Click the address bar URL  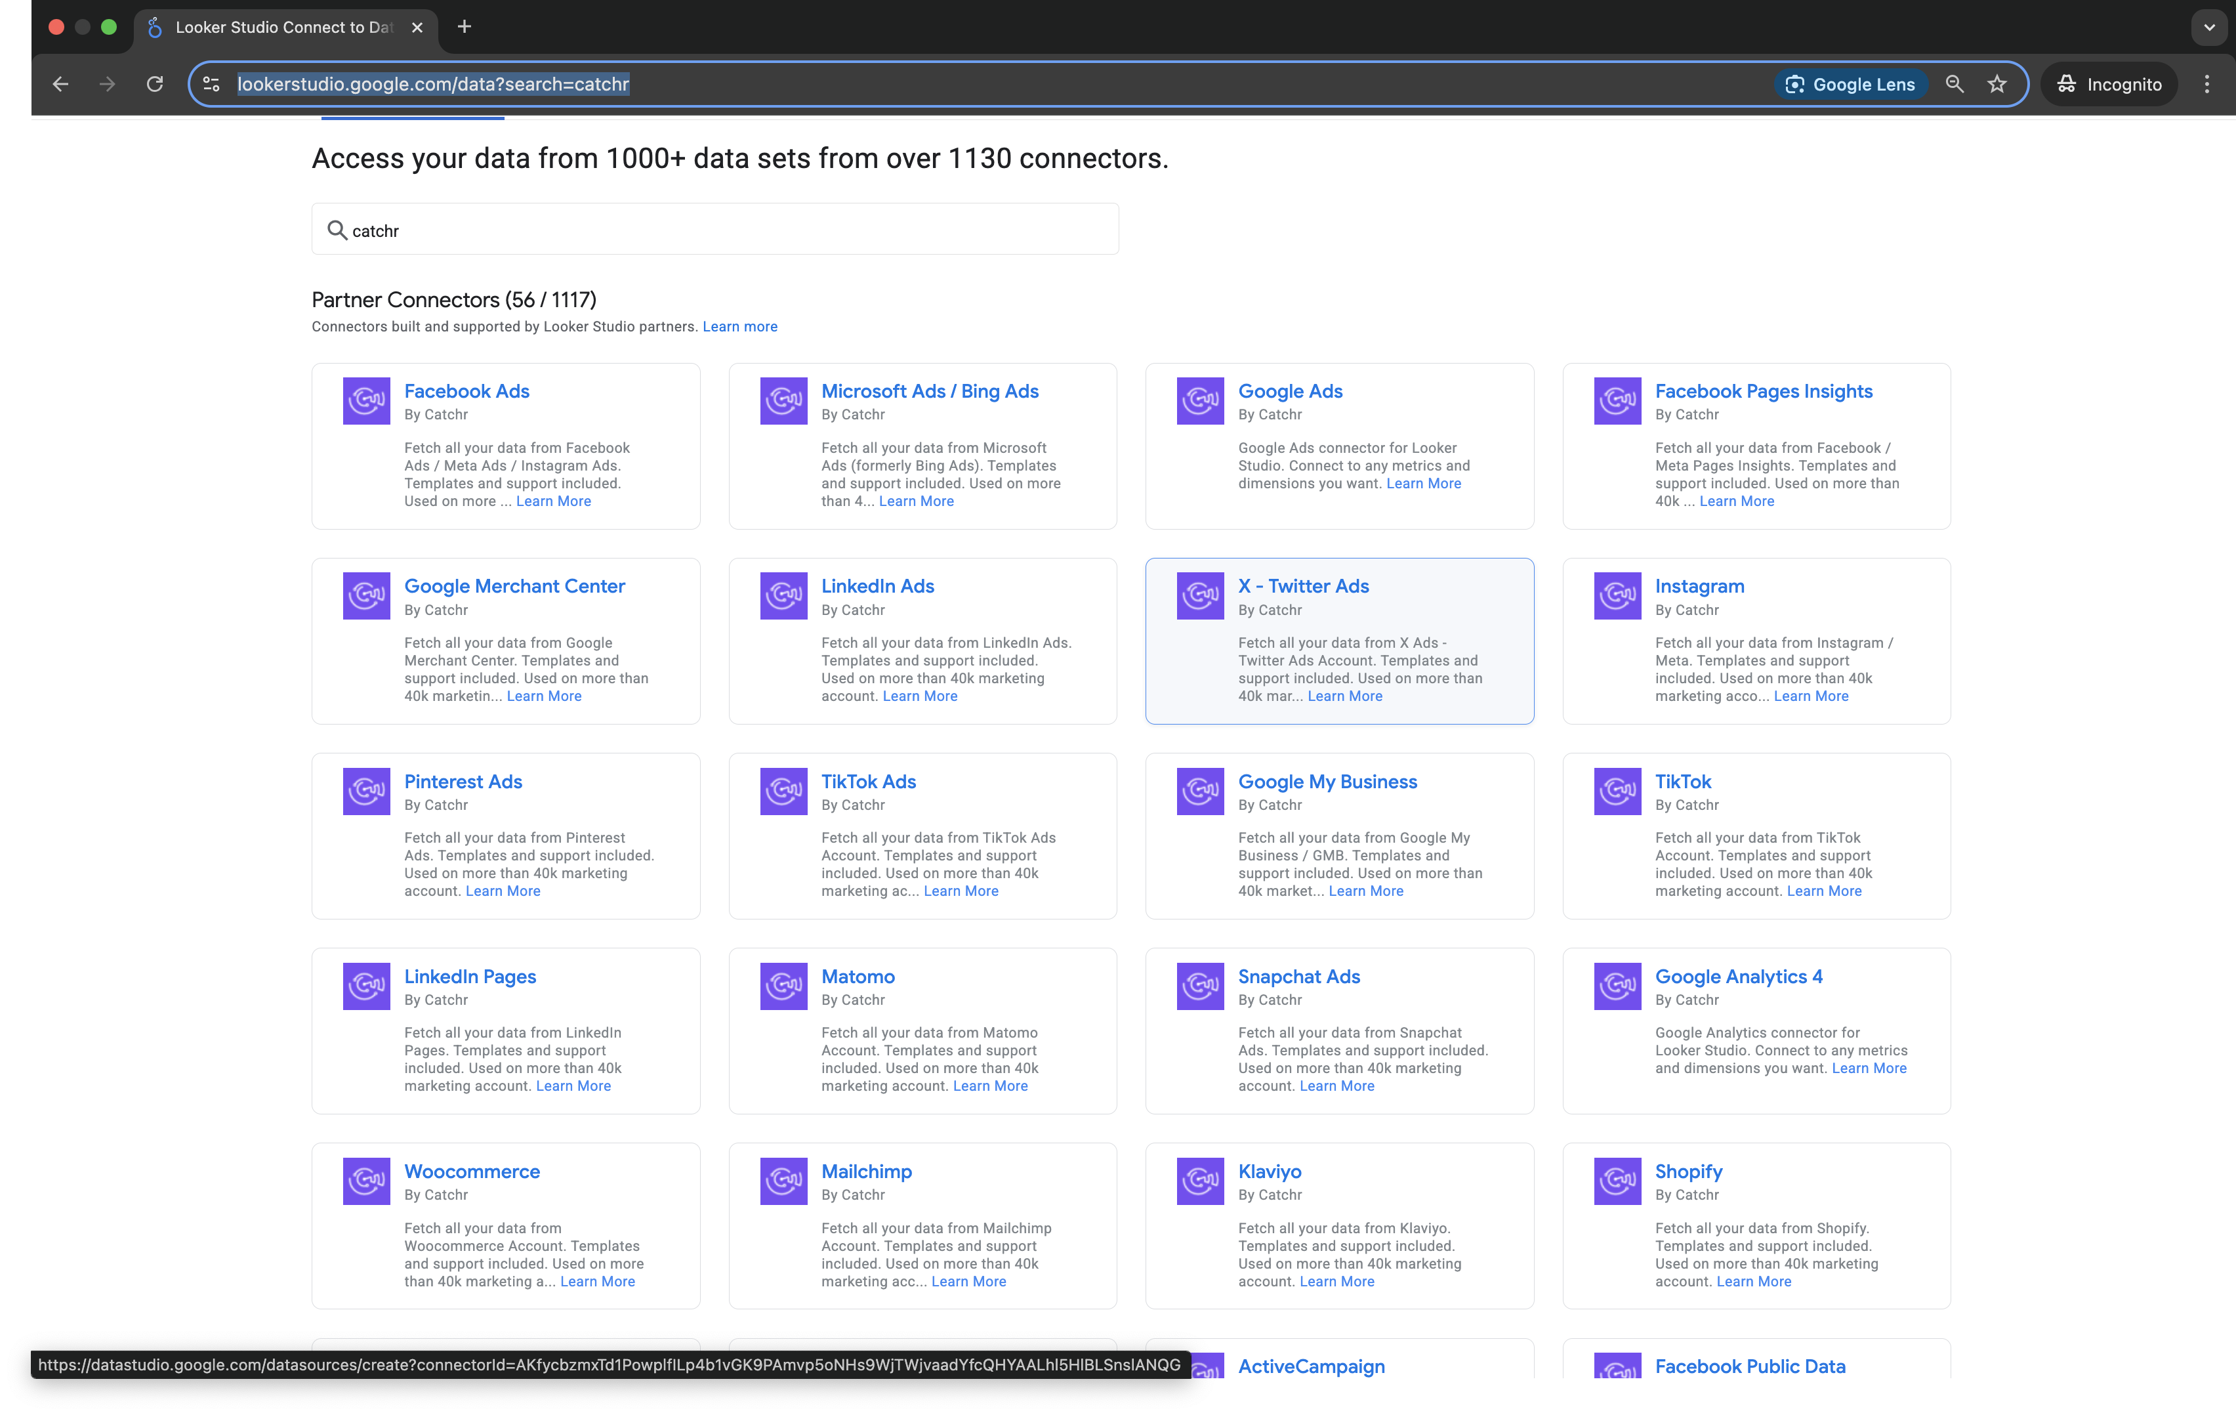433,83
